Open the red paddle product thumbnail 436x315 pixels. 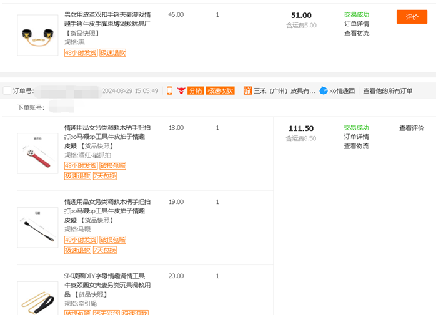(x=37, y=153)
